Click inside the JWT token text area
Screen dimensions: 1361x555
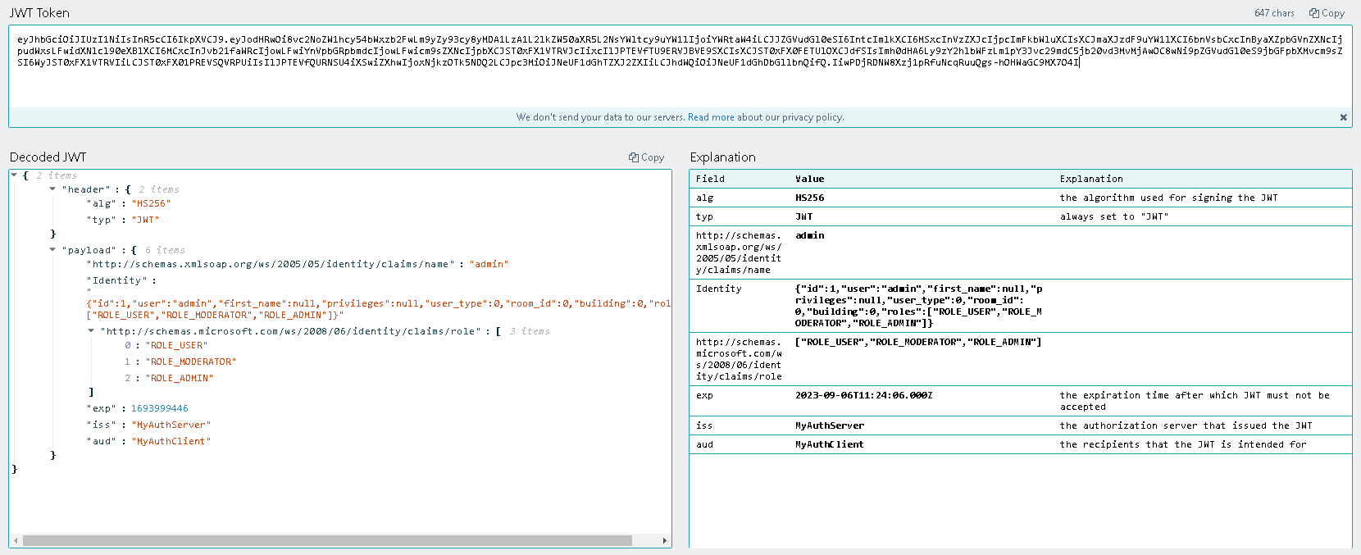(x=679, y=82)
